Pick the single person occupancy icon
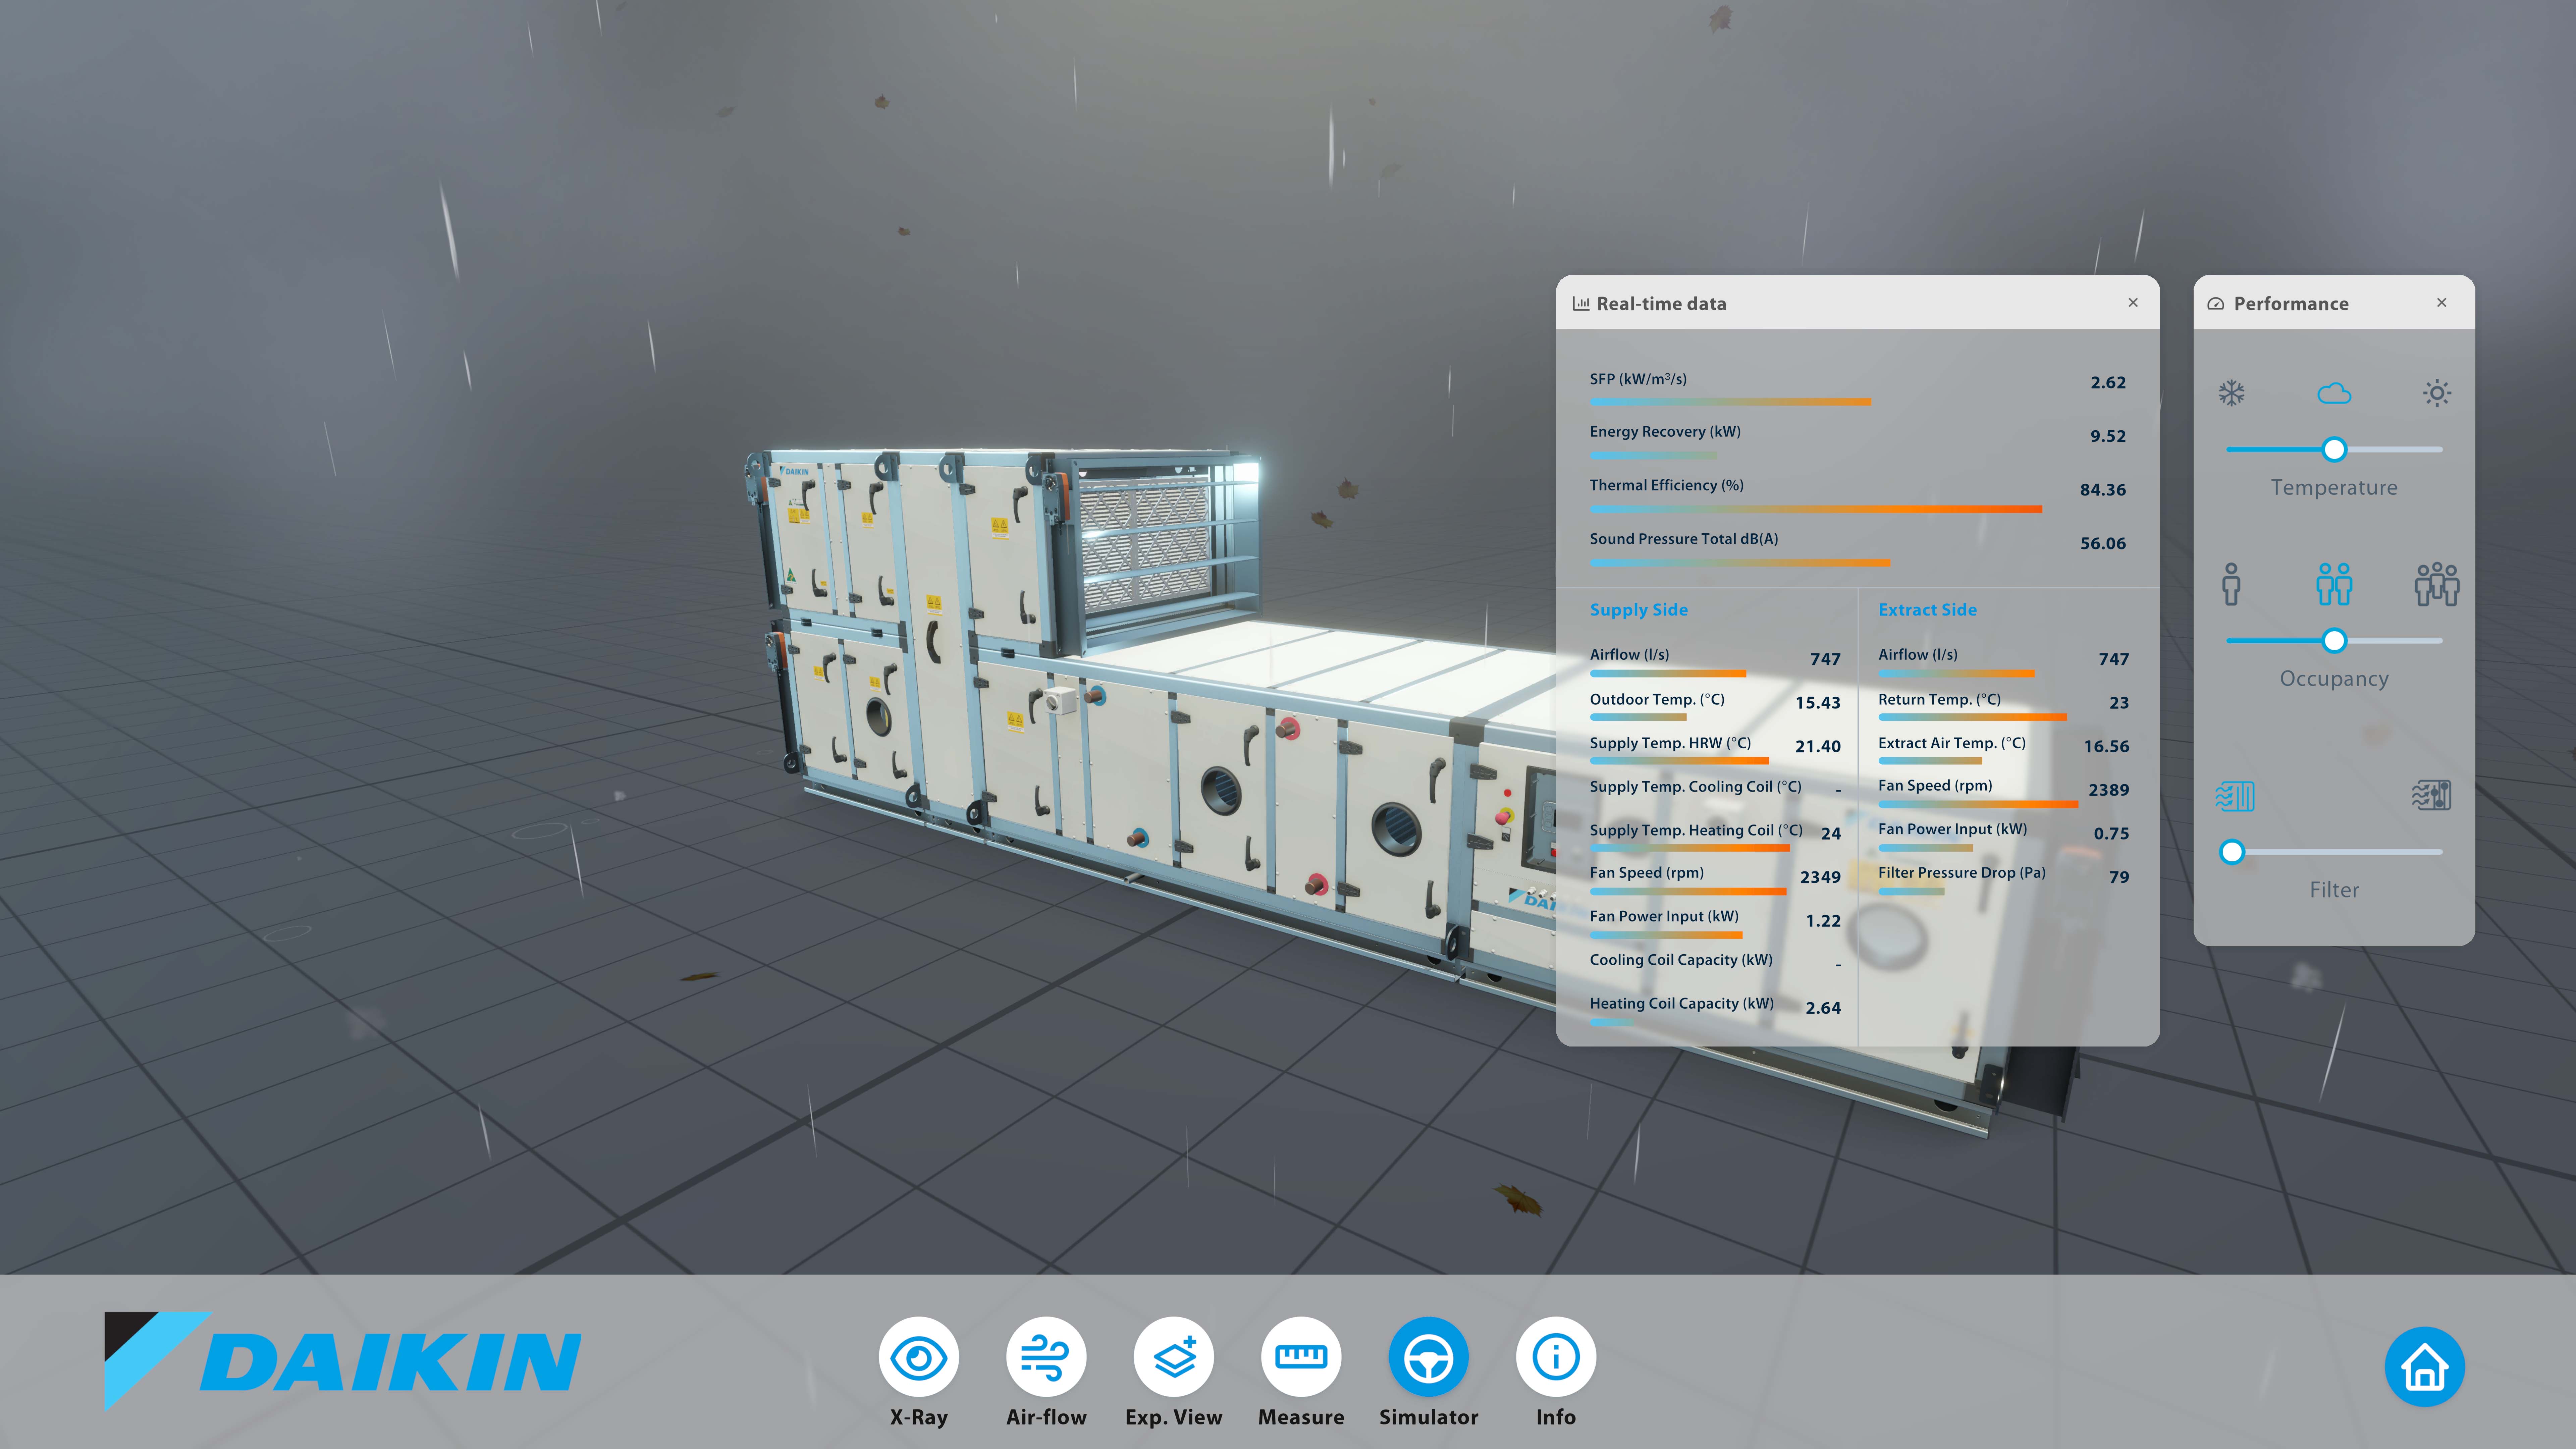The width and height of the screenshot is (2576, 1449). 2231,584
